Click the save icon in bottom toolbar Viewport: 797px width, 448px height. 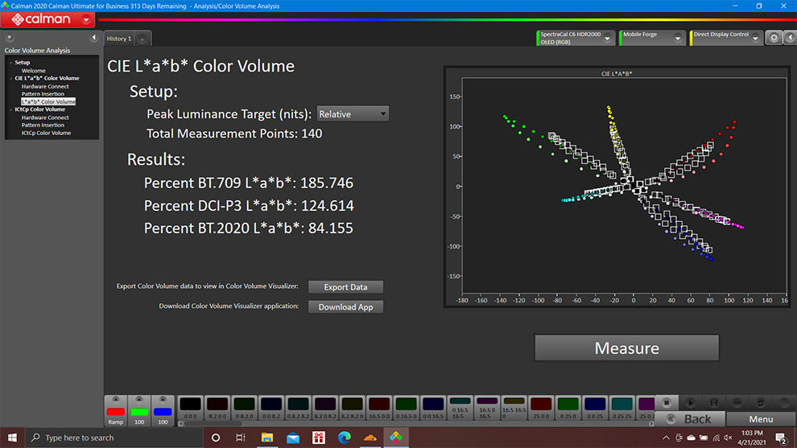pyautogui.click(x=713, y=403)
